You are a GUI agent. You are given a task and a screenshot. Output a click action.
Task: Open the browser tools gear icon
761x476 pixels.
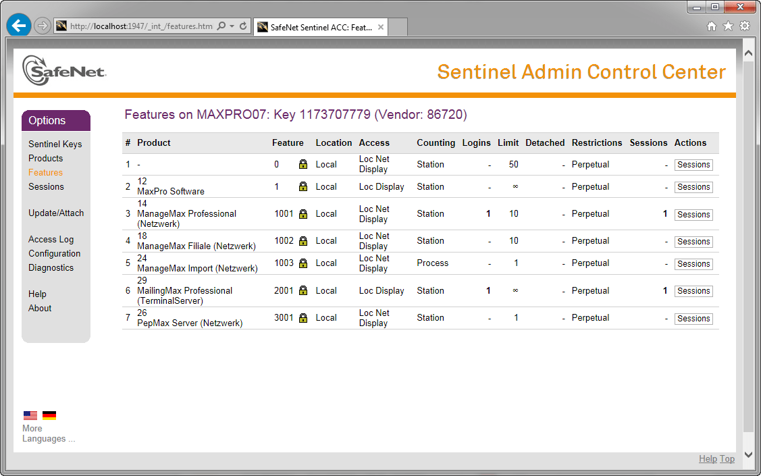745,26
